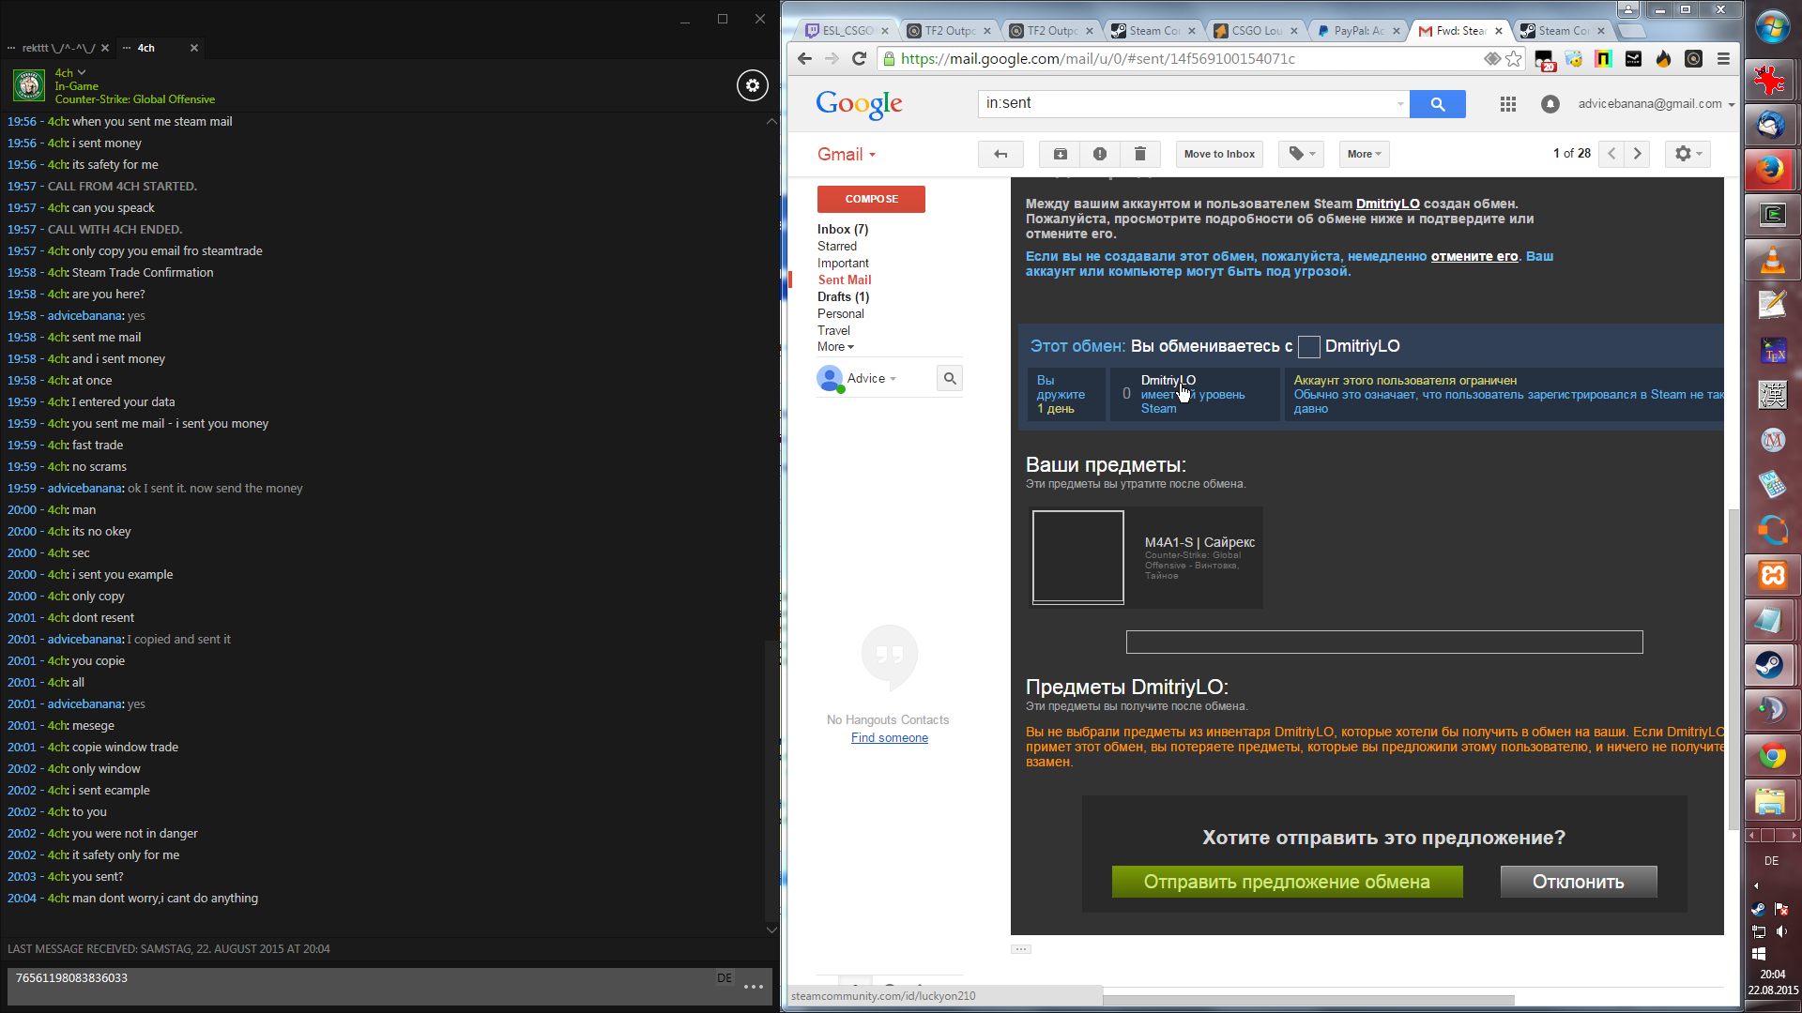Open the Inbox (7) folder
The width and height of the screenshot is (1802, 1013).
pos(842,229)
